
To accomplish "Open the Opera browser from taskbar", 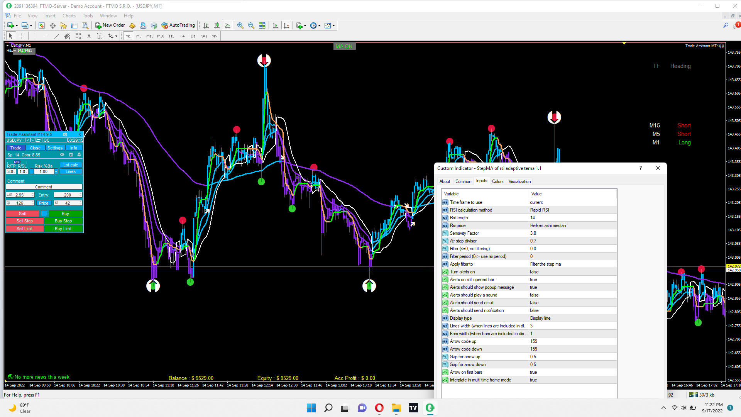I will [379, 408].
